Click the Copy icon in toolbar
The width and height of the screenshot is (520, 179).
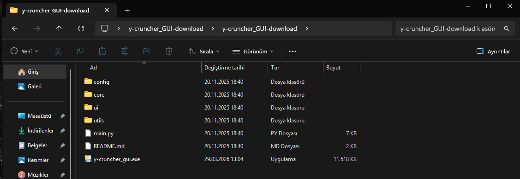point(80,51)
